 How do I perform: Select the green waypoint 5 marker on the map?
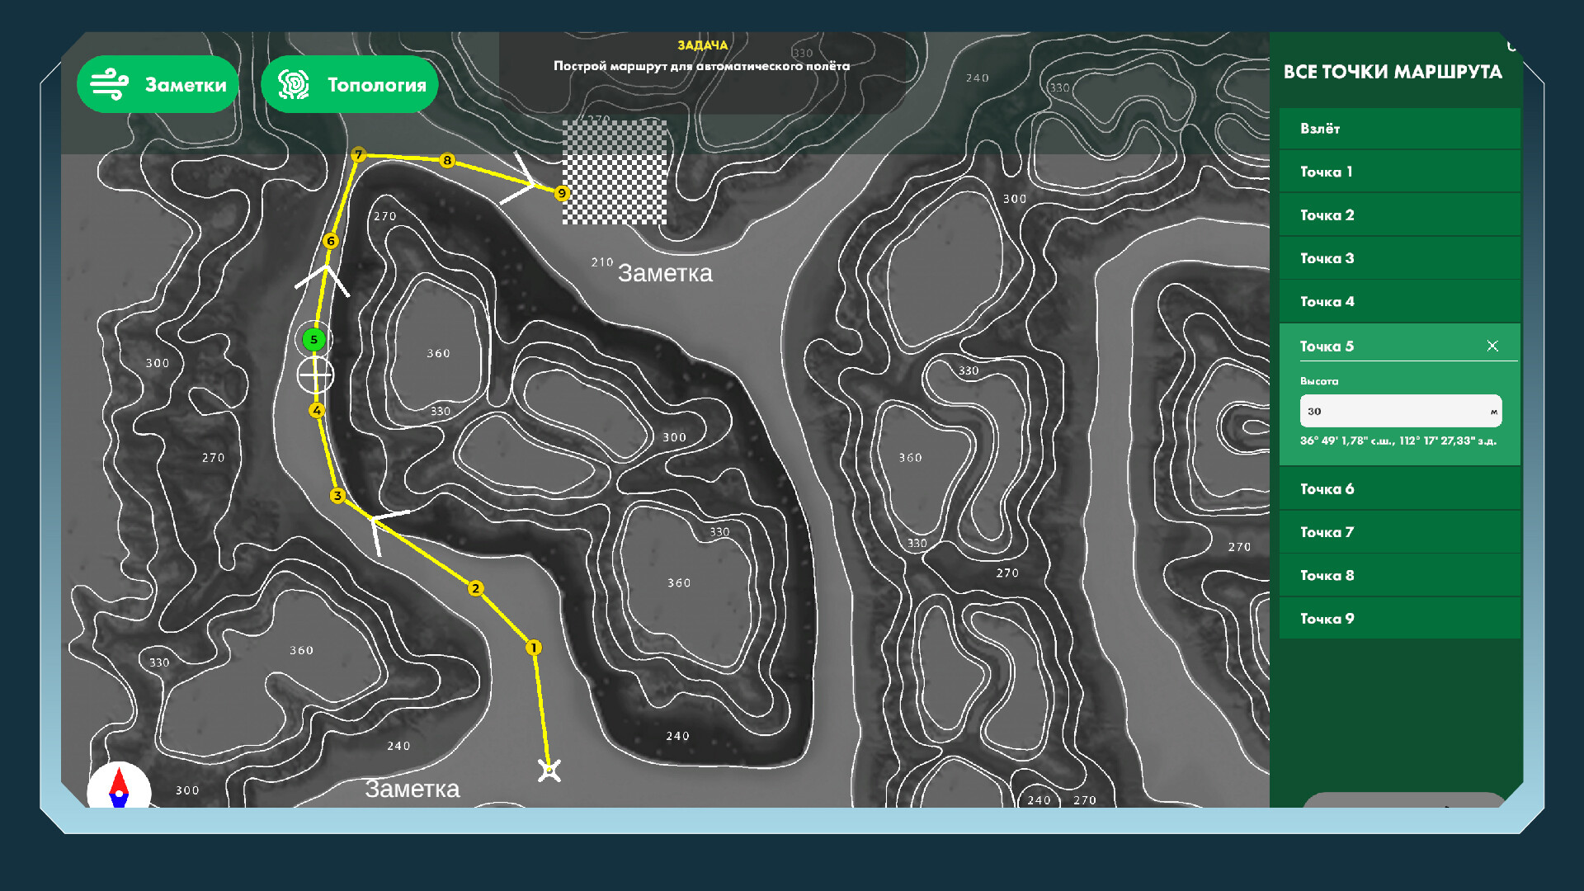click(x=313, y=339)
